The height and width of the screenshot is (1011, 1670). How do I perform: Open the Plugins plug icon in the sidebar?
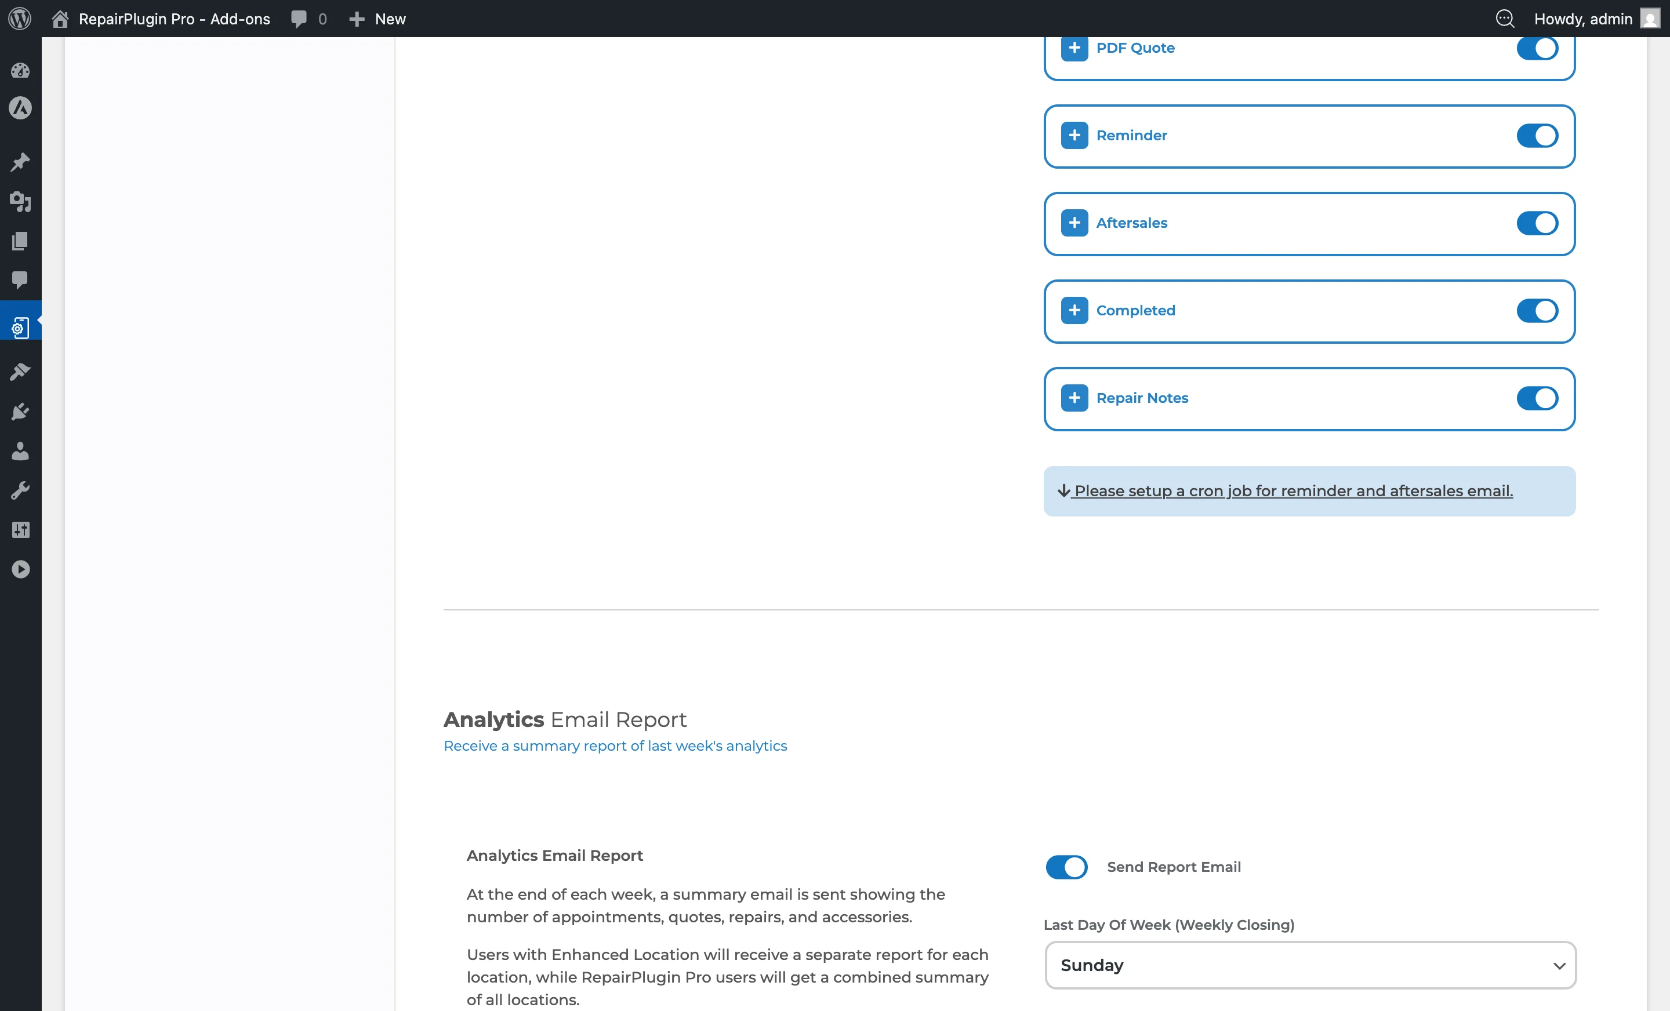(20, 412)
